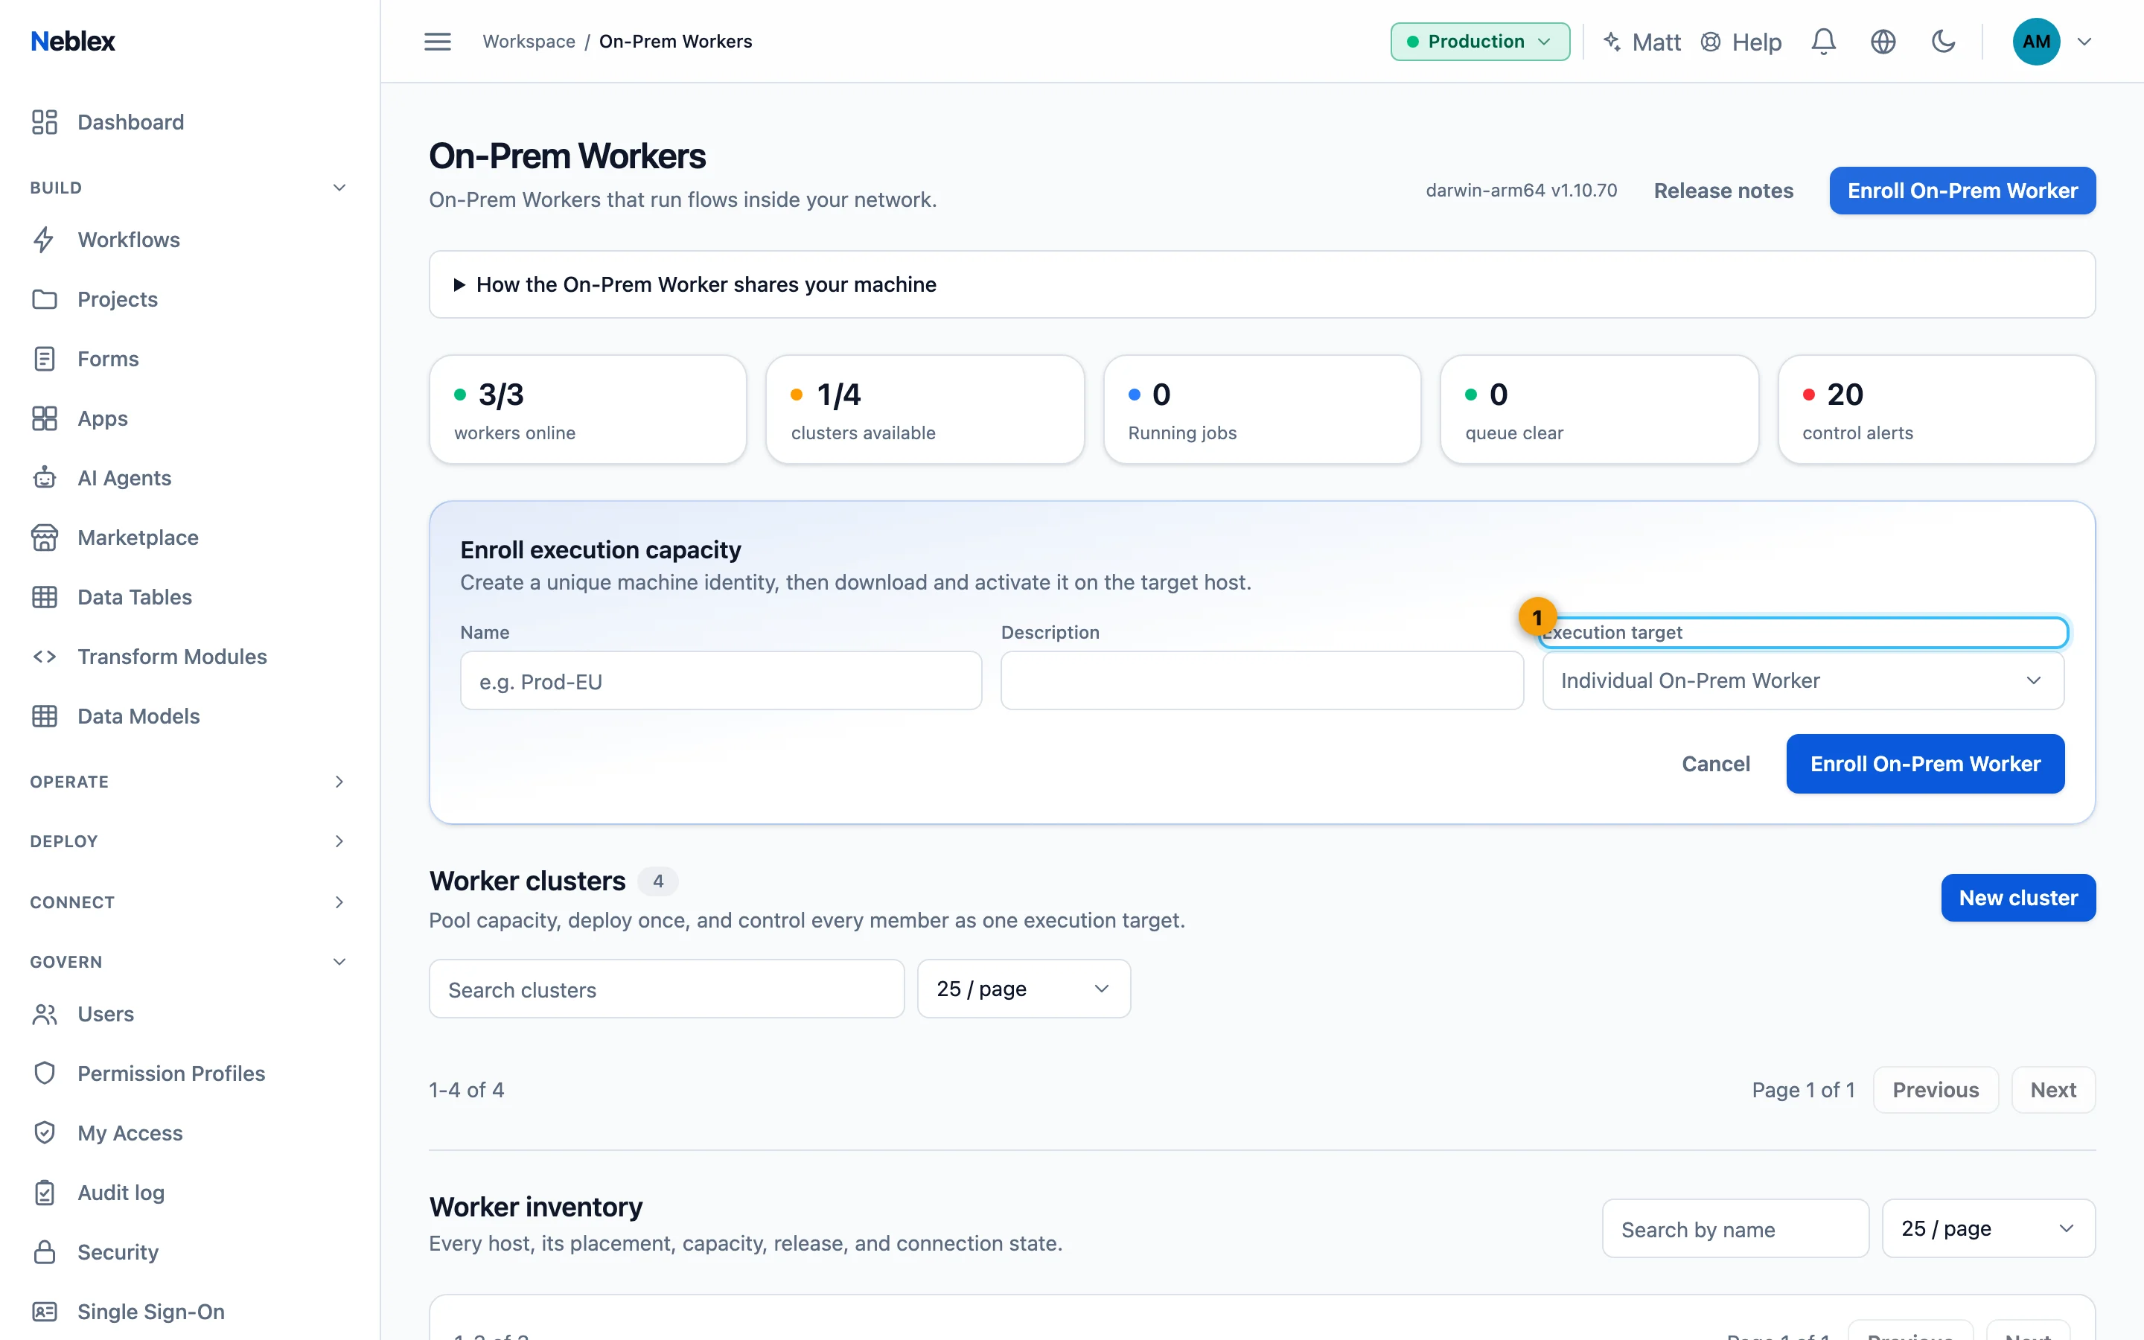Open Security in sidebar
This screenshot has width=2144, height=1340.
[x=190, y=1252]
